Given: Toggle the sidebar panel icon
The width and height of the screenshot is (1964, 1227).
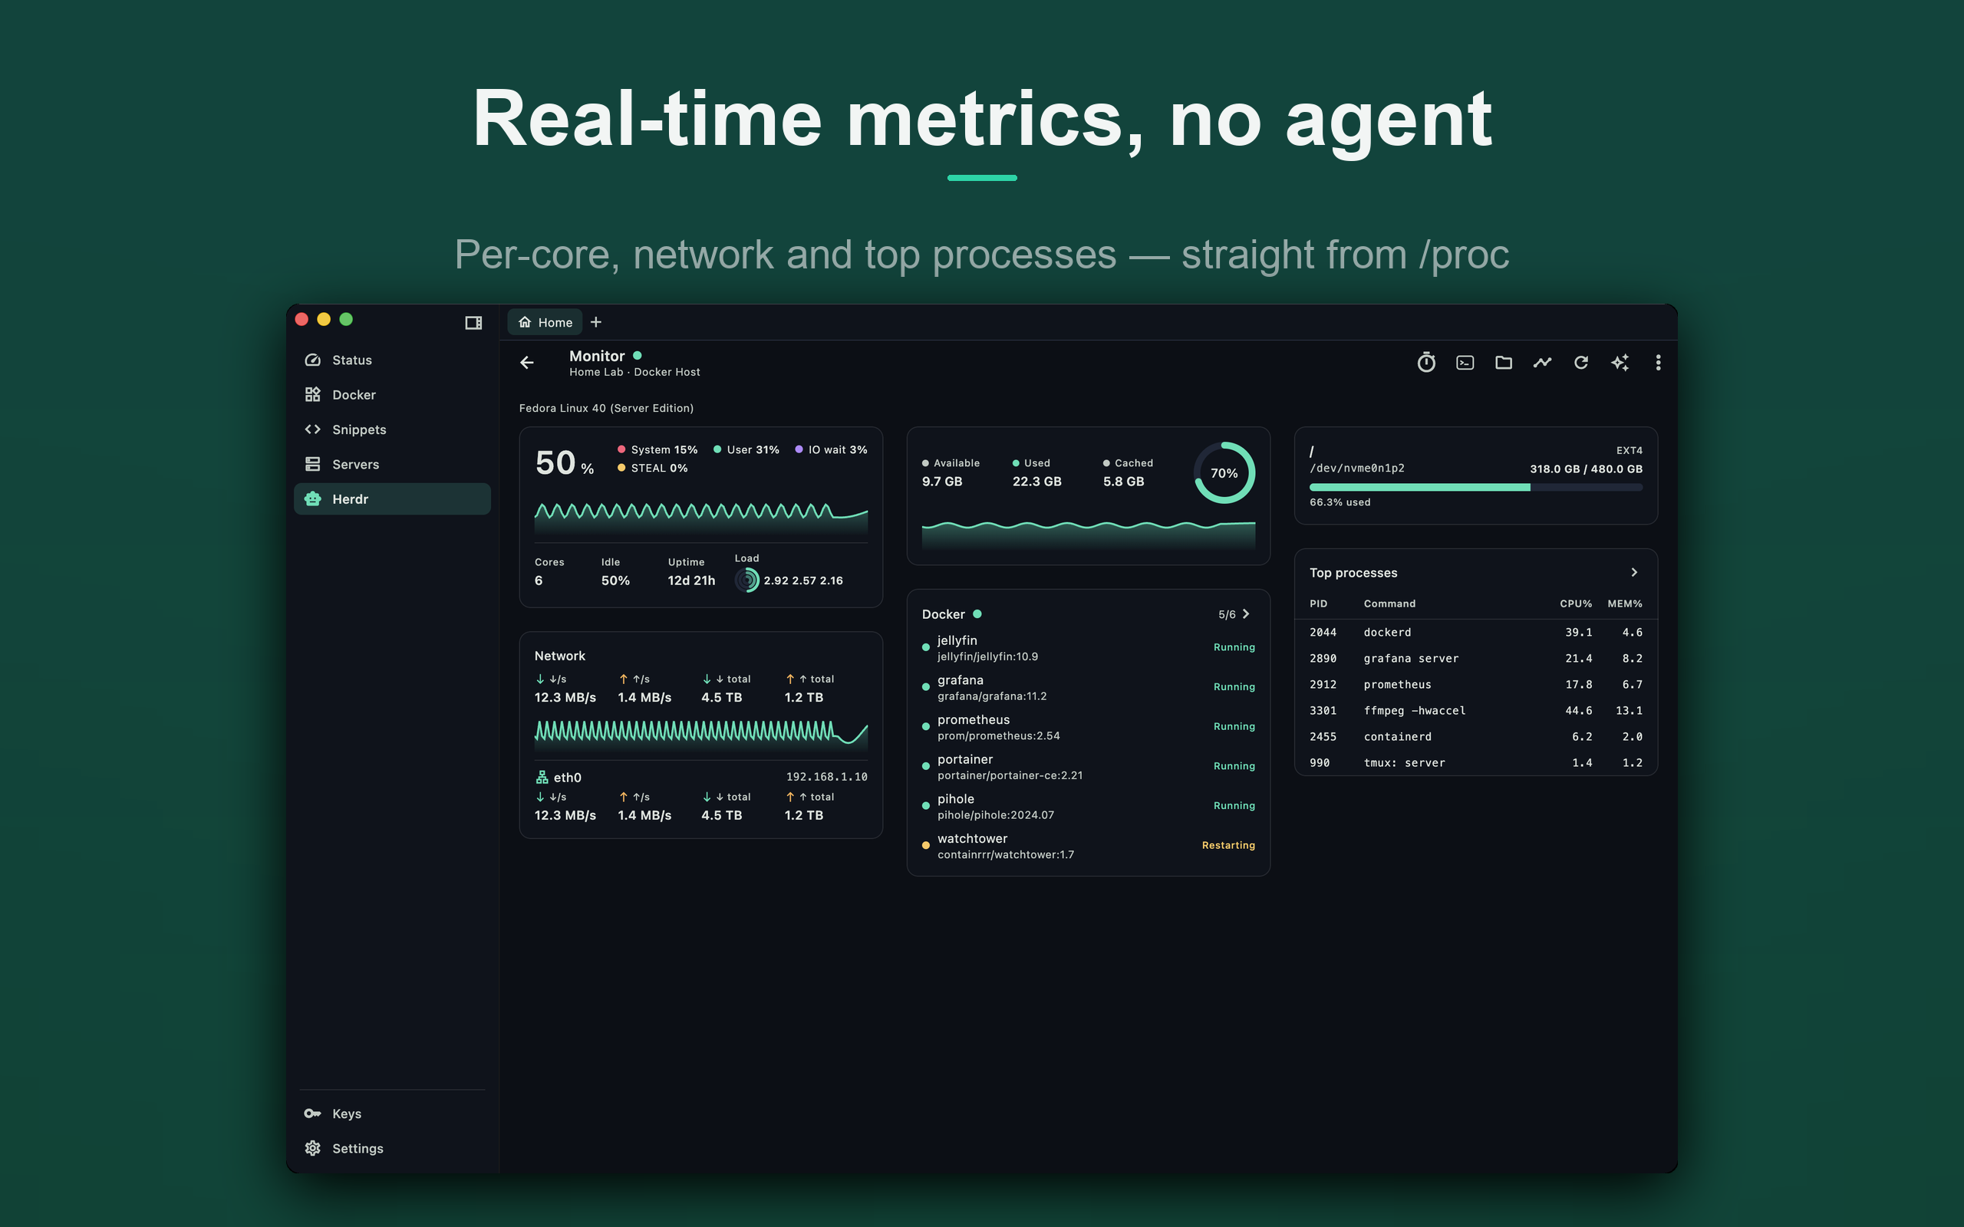Looking at the screenshot, I should pos(473,322).
